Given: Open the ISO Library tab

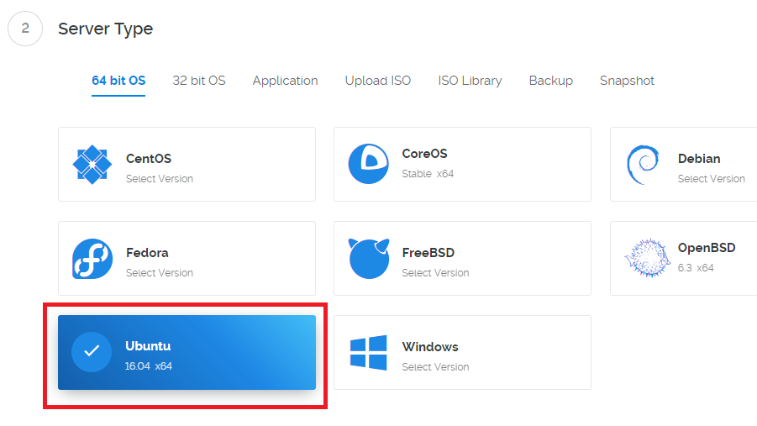Looking at the screenshot, I should (x=470, y=81).
